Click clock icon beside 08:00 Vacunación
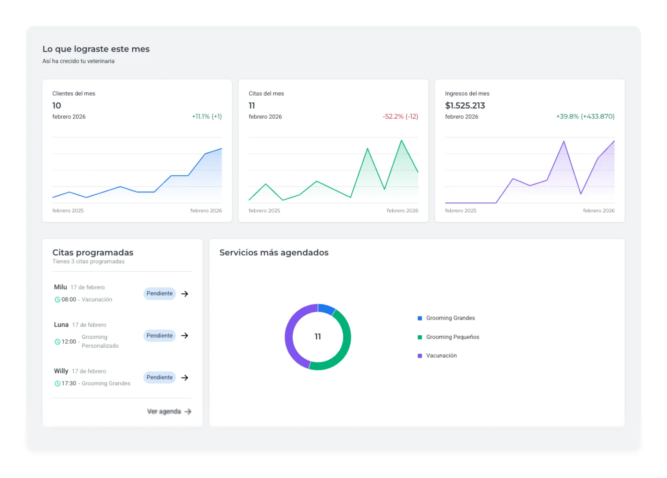This screenshot has height=478, width=667. pyautogui.click(x=57, y=300)
